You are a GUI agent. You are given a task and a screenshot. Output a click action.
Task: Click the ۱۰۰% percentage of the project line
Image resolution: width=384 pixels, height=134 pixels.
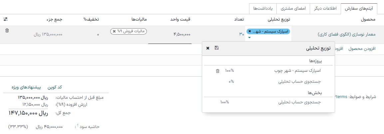tap(229, 70)
